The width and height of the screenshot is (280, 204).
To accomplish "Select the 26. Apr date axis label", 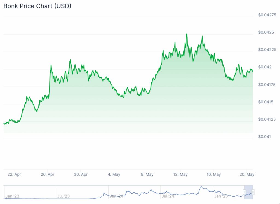I will (48, 174).
